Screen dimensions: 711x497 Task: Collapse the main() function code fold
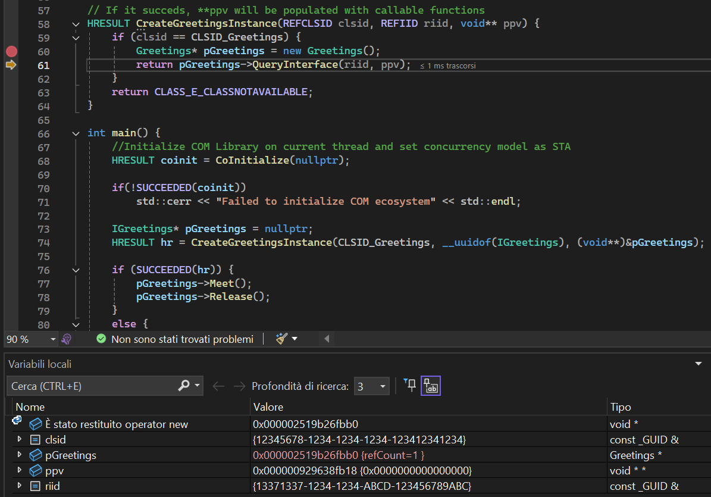(75, 133)
